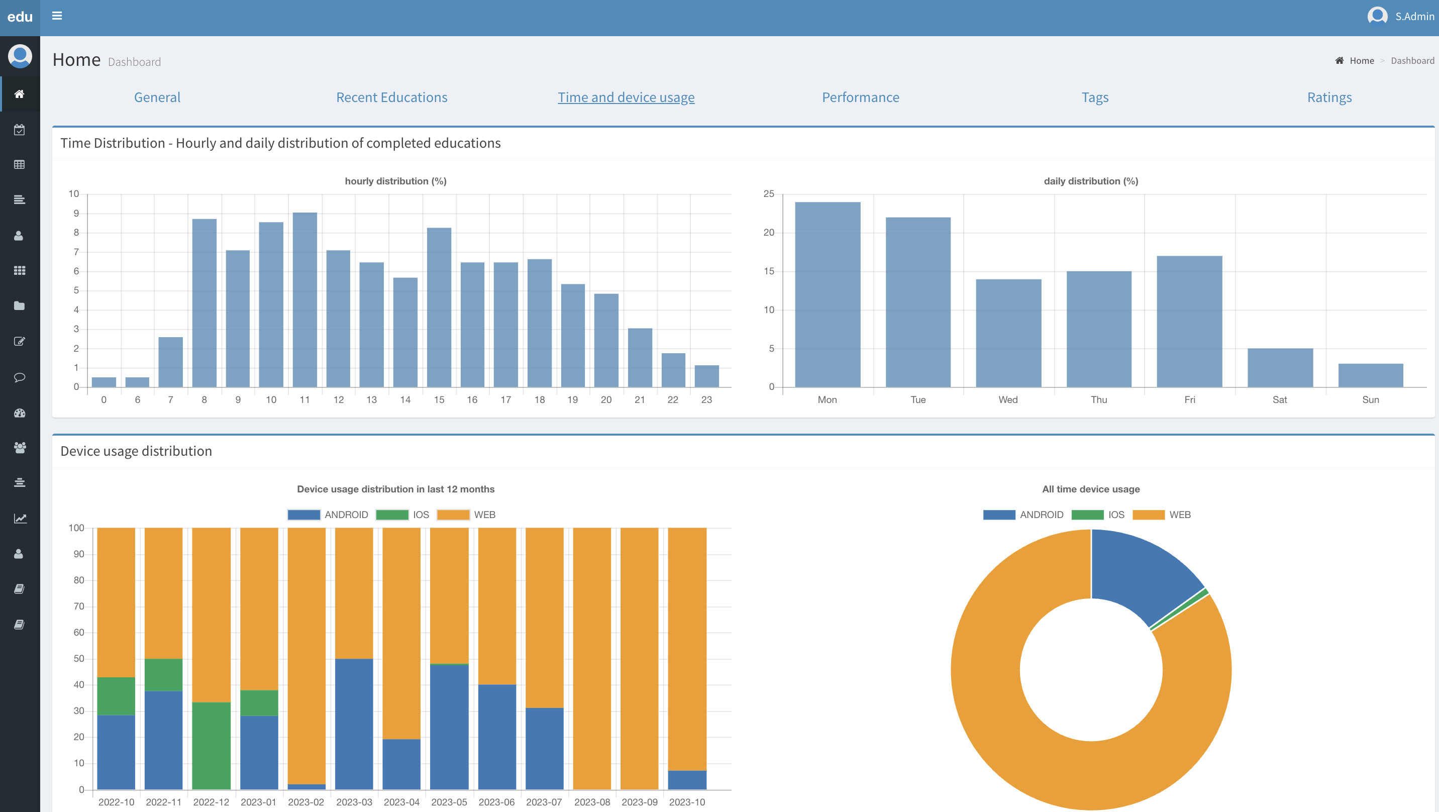The height and width of the screenshot is (812, 1439).
Task: Click the single user icon above the grid icon
Action: pyautogui.click(x=19, y=235)
